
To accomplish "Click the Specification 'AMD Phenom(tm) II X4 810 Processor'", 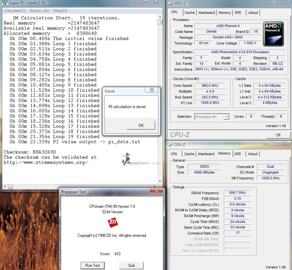I will (x=240, y=52).
